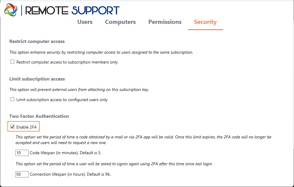
Task: Click the 'Two Factor Authentication' heading
Action: [x=39, y=116]
